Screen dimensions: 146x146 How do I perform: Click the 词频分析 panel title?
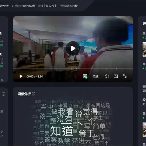[24, 94]
